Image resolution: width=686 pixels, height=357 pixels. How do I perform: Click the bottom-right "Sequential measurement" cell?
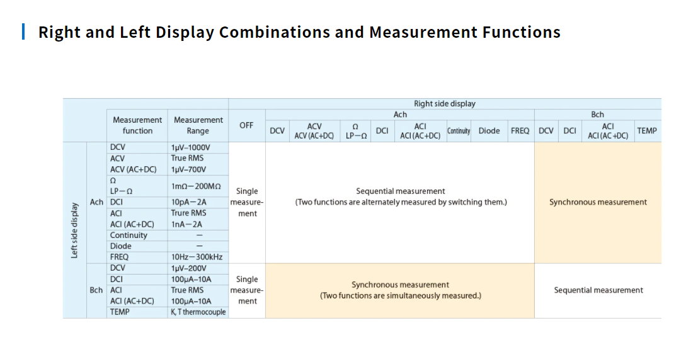coord(598,290)
